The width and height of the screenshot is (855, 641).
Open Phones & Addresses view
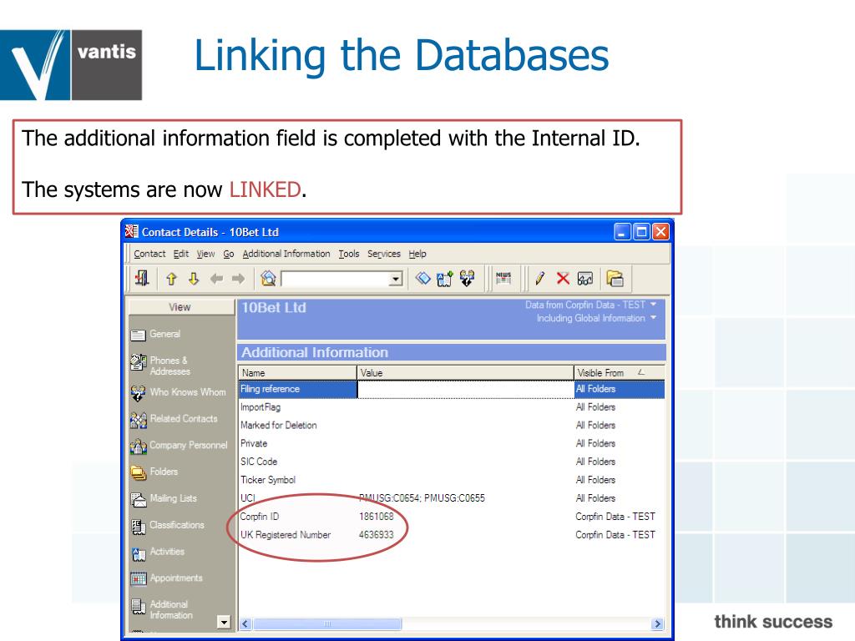[161, 366]
